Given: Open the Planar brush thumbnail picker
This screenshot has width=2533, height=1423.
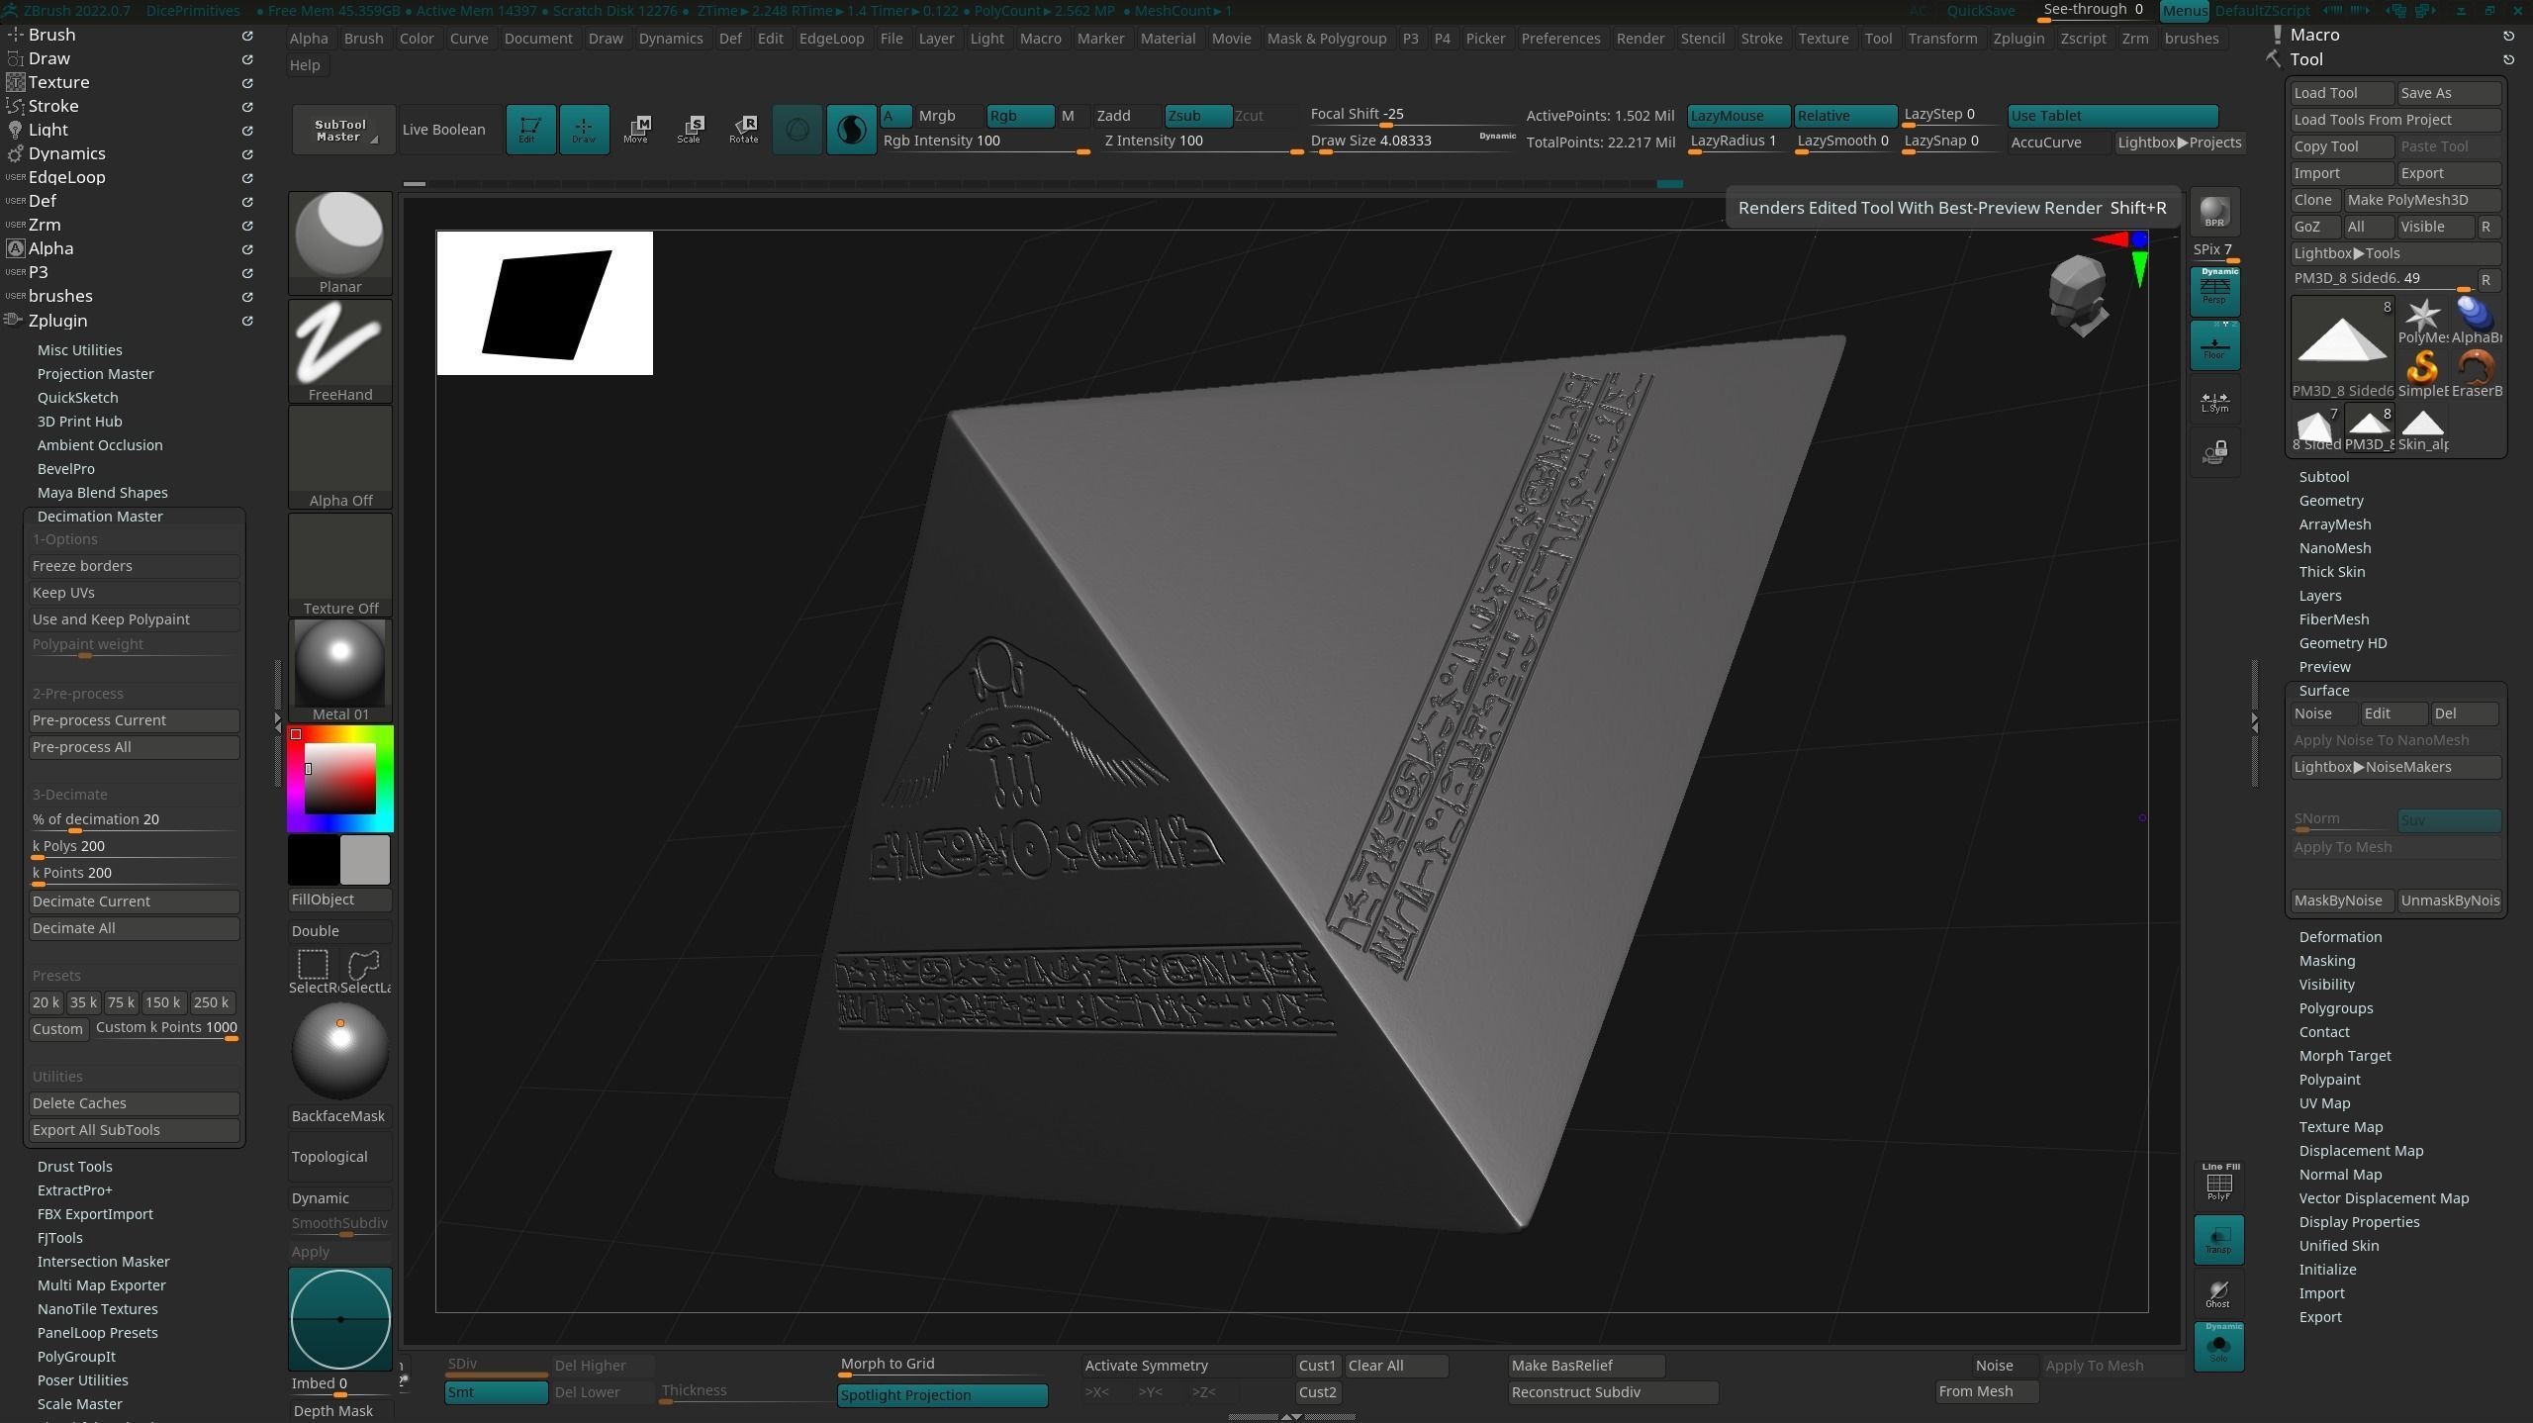Looking at the screenshot, I should pos(339,242).
